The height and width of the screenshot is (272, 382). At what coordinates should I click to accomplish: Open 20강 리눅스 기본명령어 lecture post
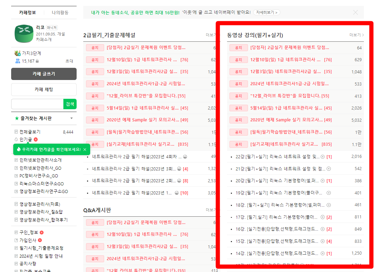277,181
